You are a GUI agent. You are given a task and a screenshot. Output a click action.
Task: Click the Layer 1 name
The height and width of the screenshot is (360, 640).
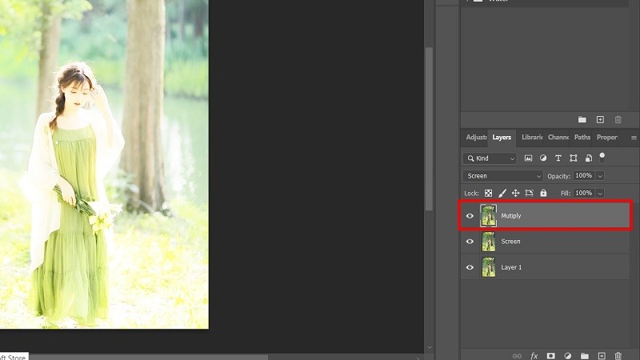(511, 267)
